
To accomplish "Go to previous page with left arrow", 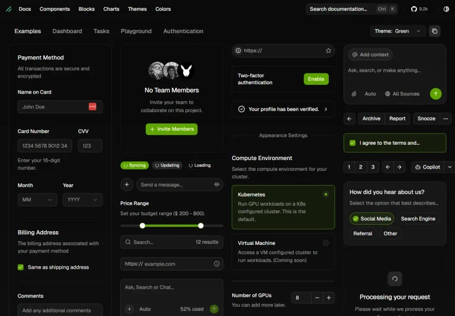I will [x=387, y=167].
